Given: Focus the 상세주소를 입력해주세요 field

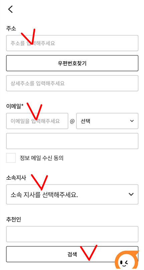Looking at the screenshot, I should click(x=72, y=83).
